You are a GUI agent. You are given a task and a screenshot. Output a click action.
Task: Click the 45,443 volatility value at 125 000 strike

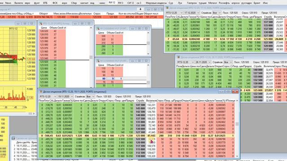coord(151,136)
